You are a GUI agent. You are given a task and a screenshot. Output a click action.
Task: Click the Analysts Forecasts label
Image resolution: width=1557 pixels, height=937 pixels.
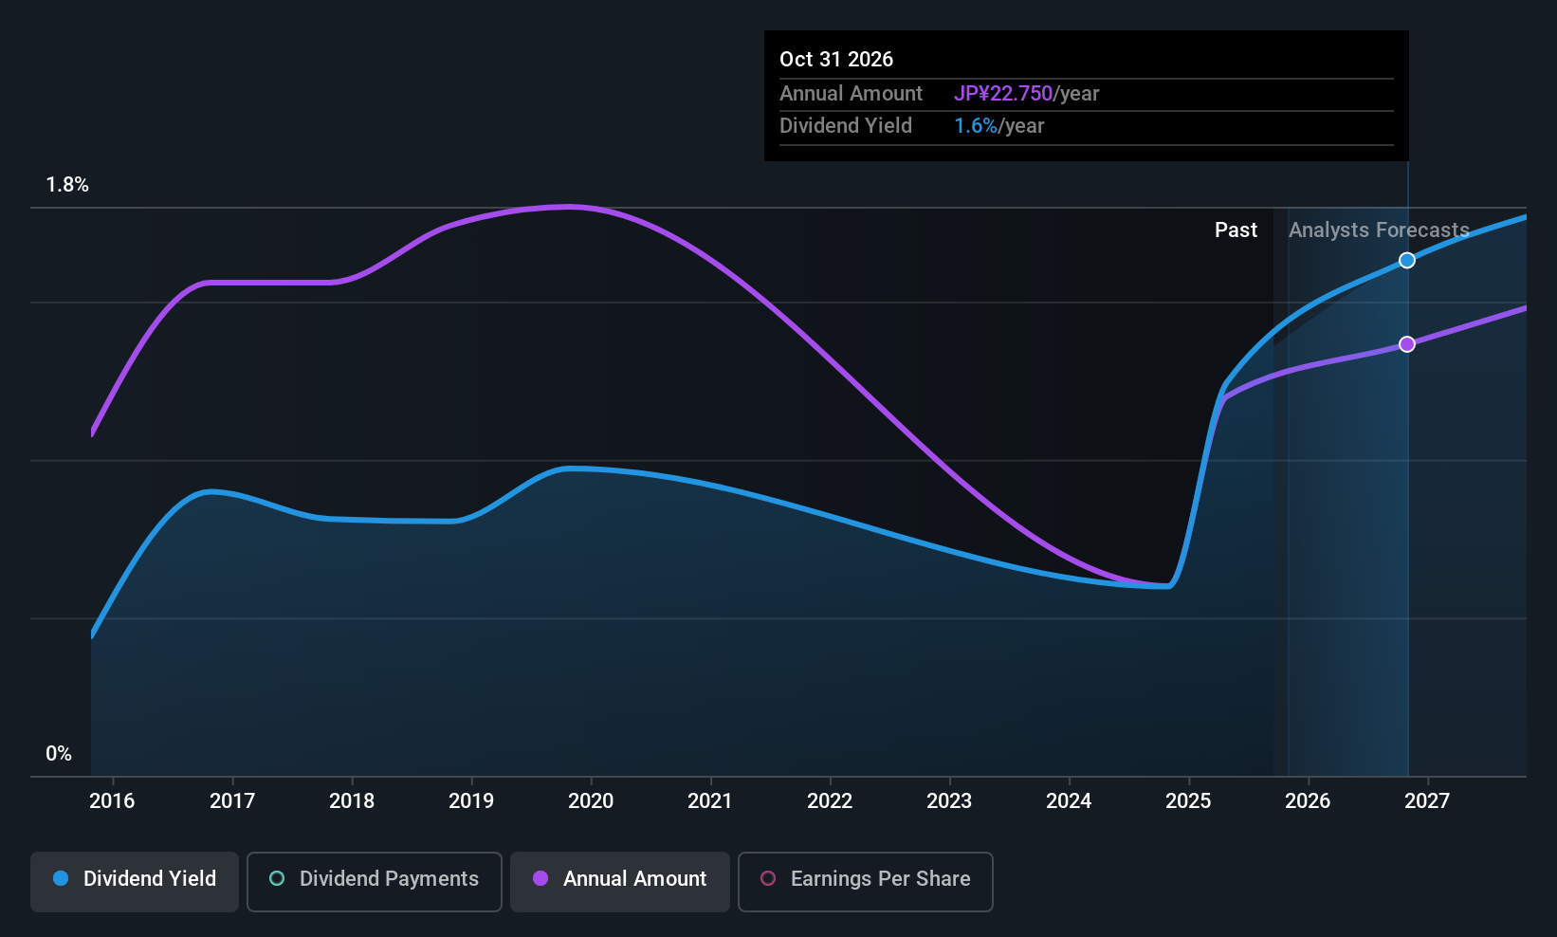click(1379, 230)
